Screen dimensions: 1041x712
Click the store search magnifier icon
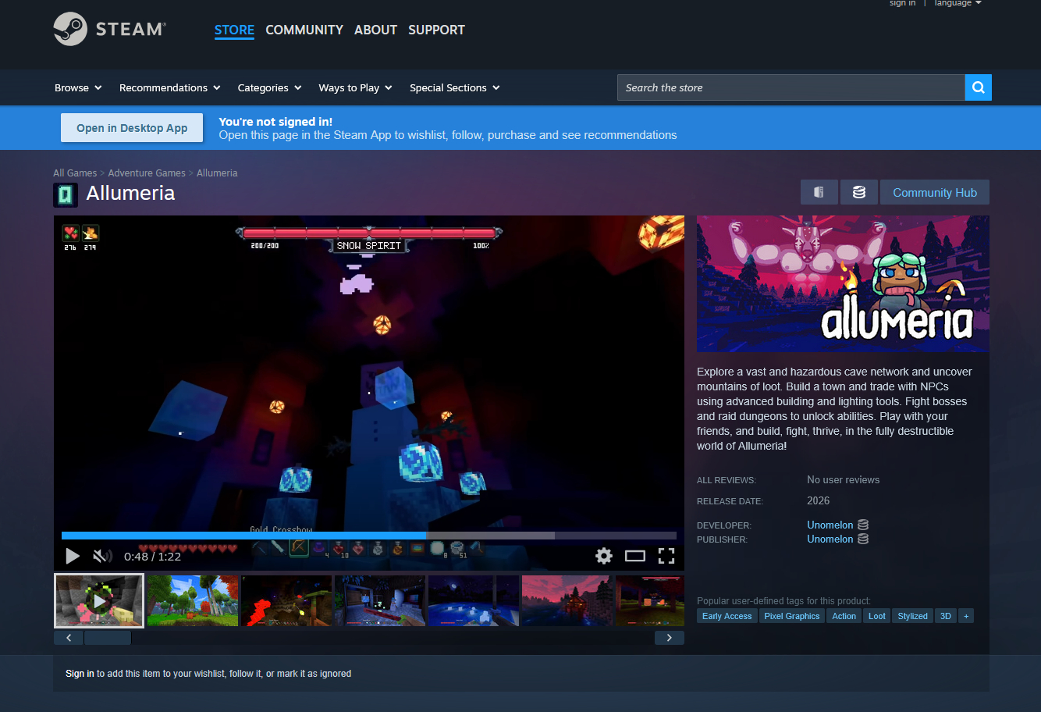(978, 87)
